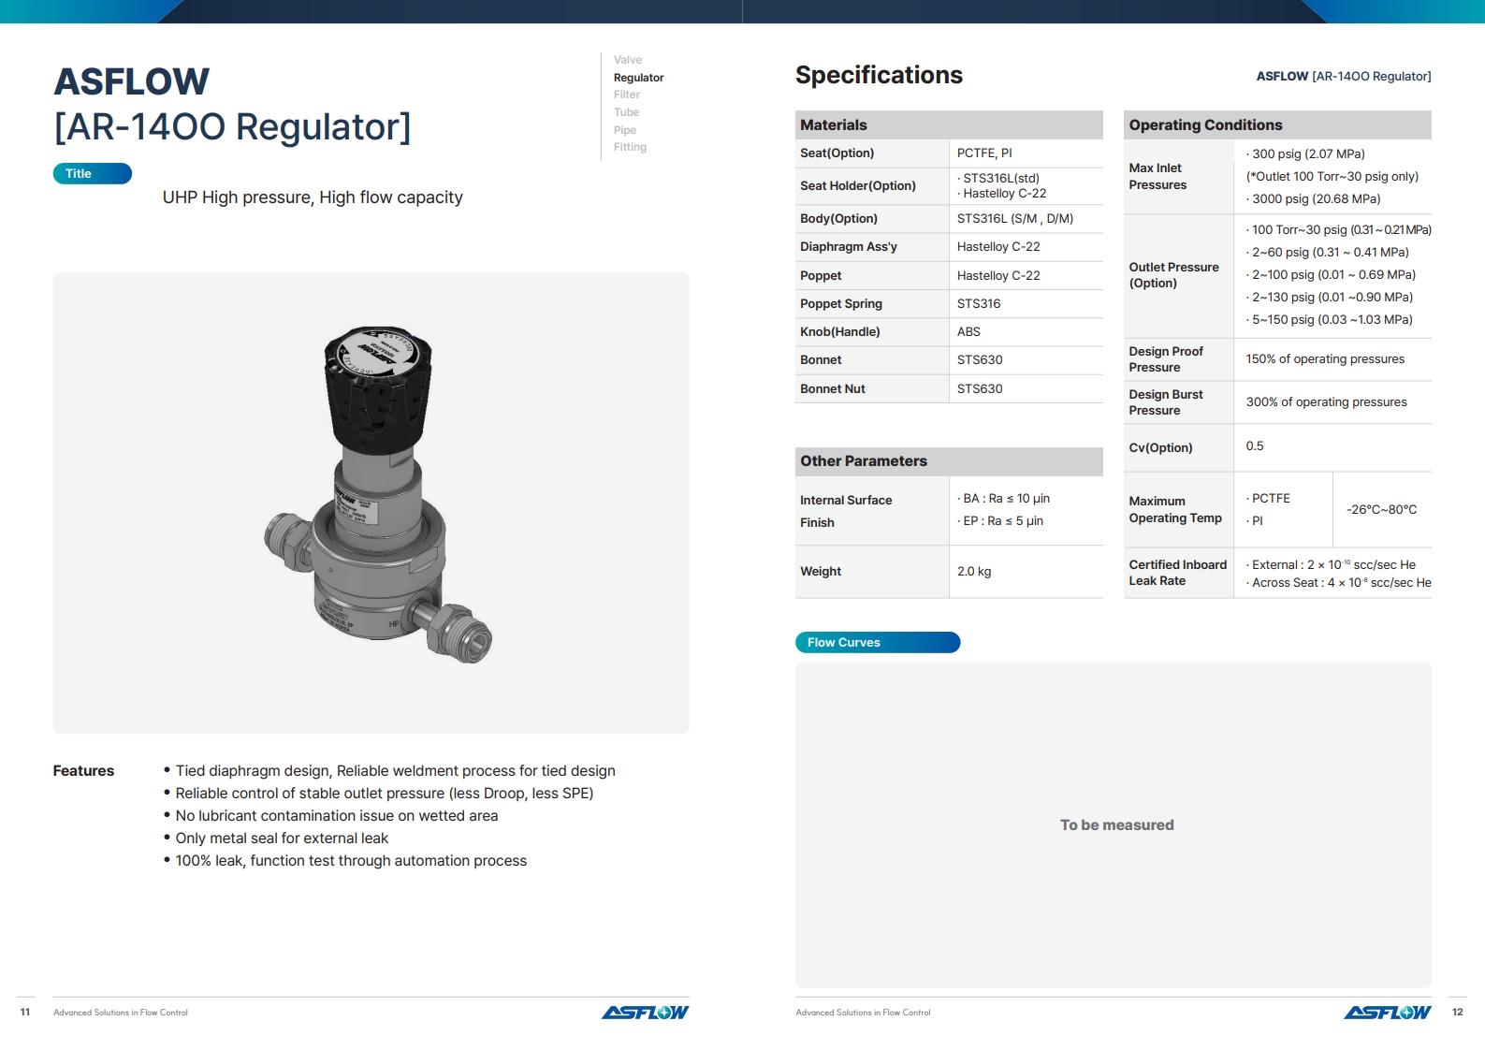Open Pipe in the category index
The image size is (1485, 1050).
[x=624, y=130]
